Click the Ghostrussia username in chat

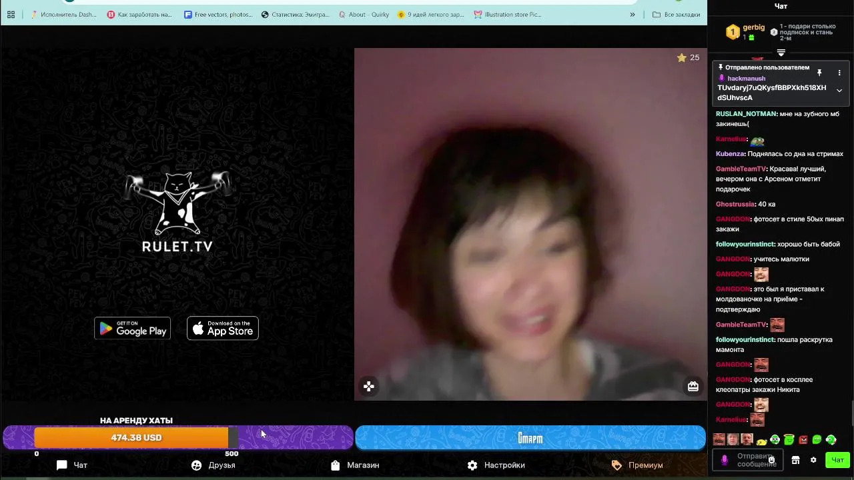point(735,204)
